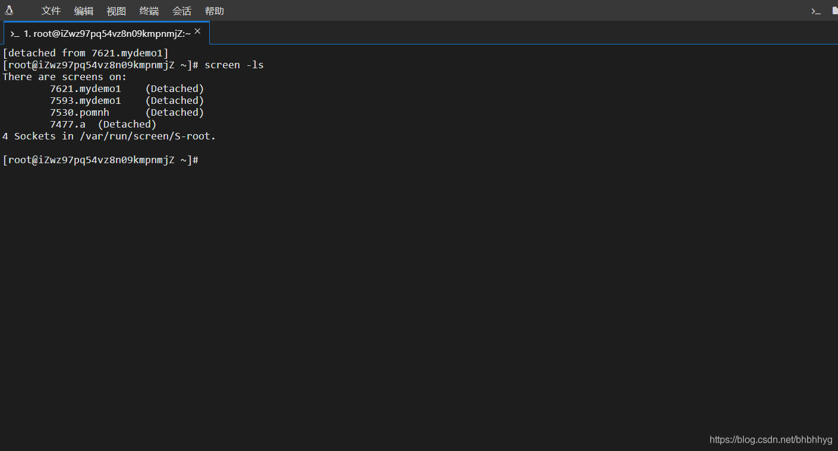
Task: Click (Detached) status beside 7530.pomnh
Action: click(x=175, y=112)
